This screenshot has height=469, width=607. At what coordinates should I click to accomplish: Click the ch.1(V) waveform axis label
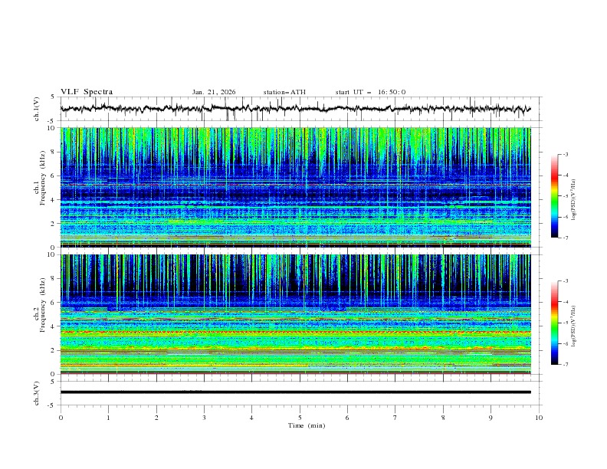[37, 109]
